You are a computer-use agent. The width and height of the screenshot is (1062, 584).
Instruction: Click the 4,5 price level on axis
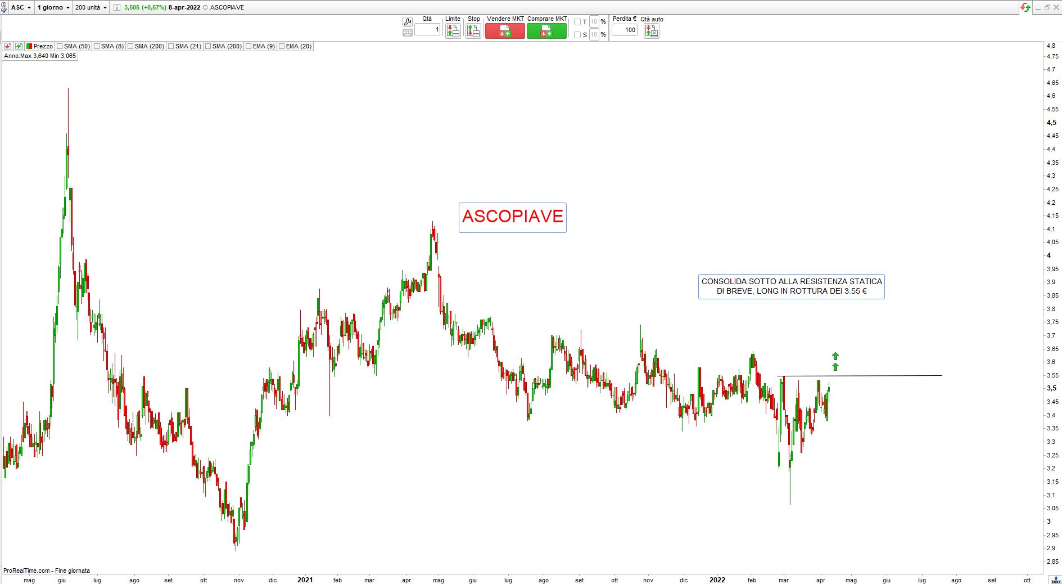point(1051,123)
